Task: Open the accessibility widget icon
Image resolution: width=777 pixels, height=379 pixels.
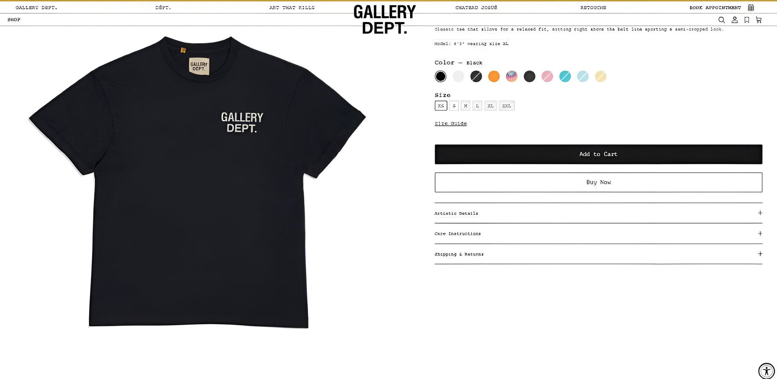Action: click(x=766, y=371)
